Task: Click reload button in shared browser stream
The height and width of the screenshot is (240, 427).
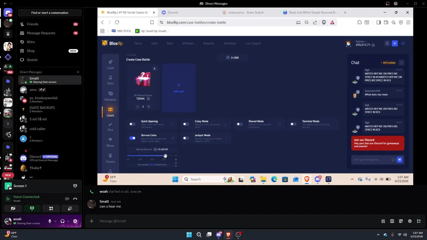Action: coord(117,22)
